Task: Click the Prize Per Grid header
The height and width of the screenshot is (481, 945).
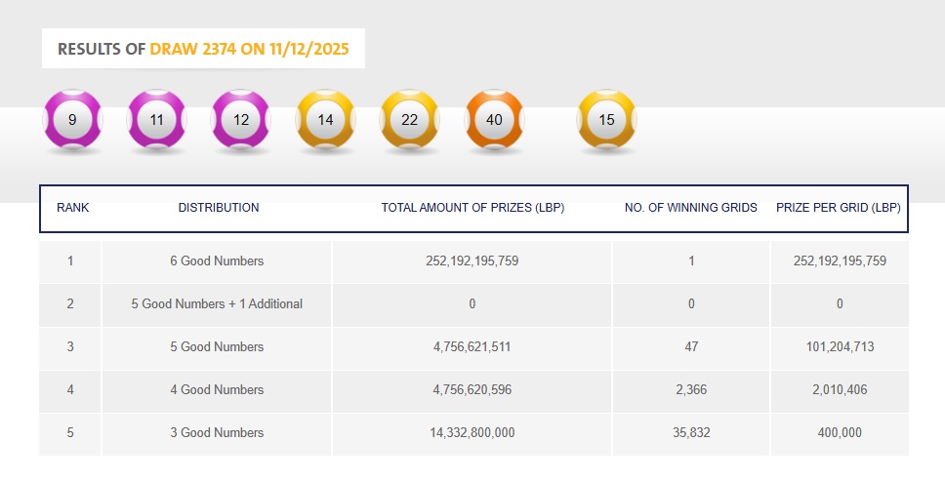Action: [x=839, y=208]
